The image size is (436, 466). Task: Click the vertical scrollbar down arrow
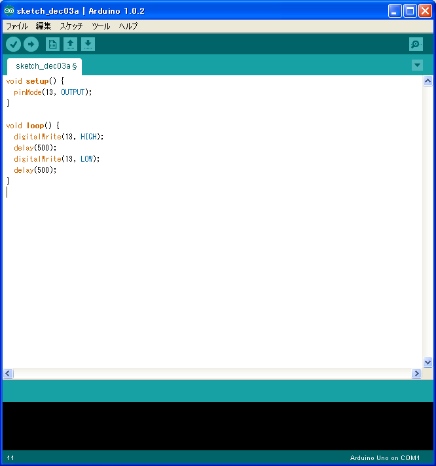point(427,362)
